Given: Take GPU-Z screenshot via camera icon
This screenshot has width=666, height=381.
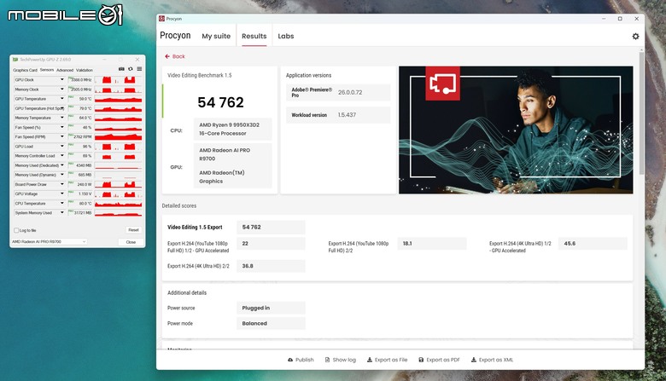Looking at the screenshot, I should [x=121, y=69].
